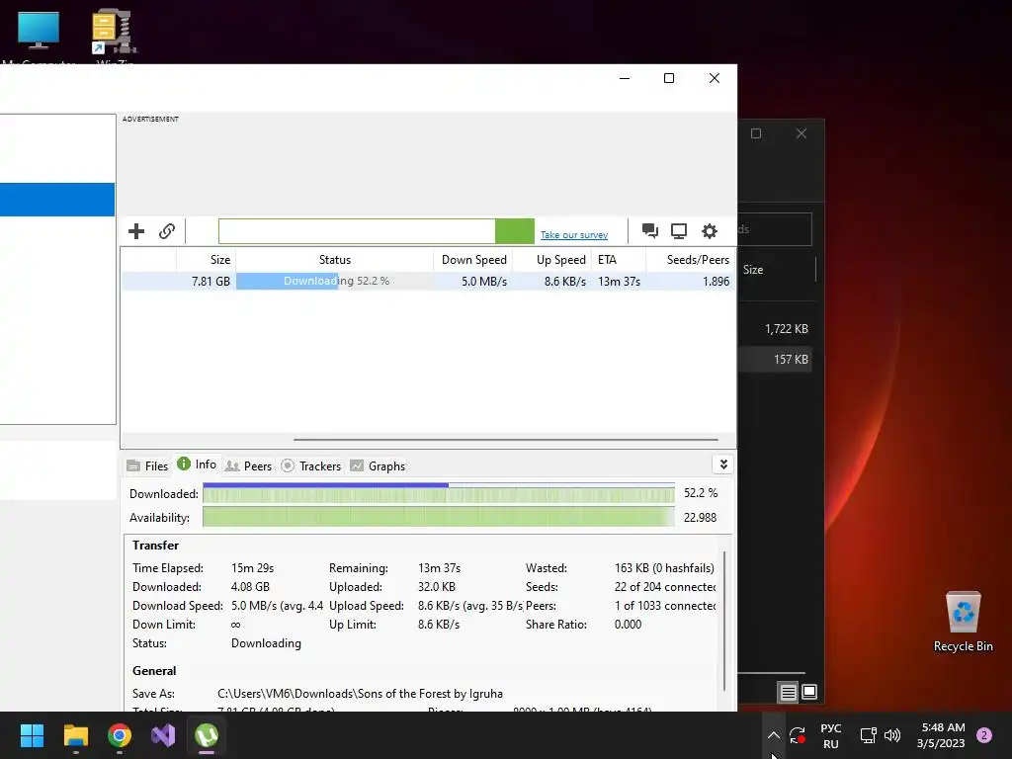Sort torrents by ETA column header

(x=619, y=260)
